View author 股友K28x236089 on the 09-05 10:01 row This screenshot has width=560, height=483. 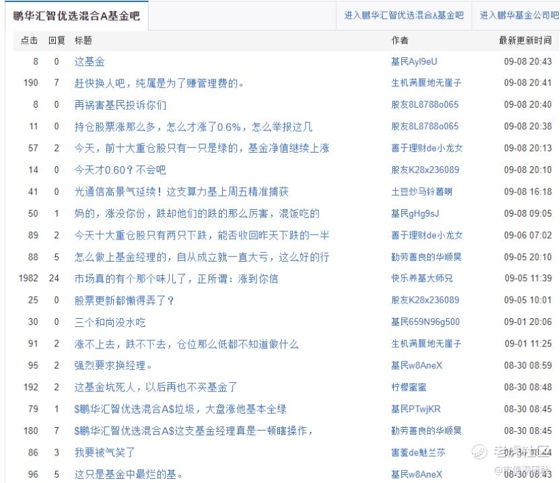[425, 301]
